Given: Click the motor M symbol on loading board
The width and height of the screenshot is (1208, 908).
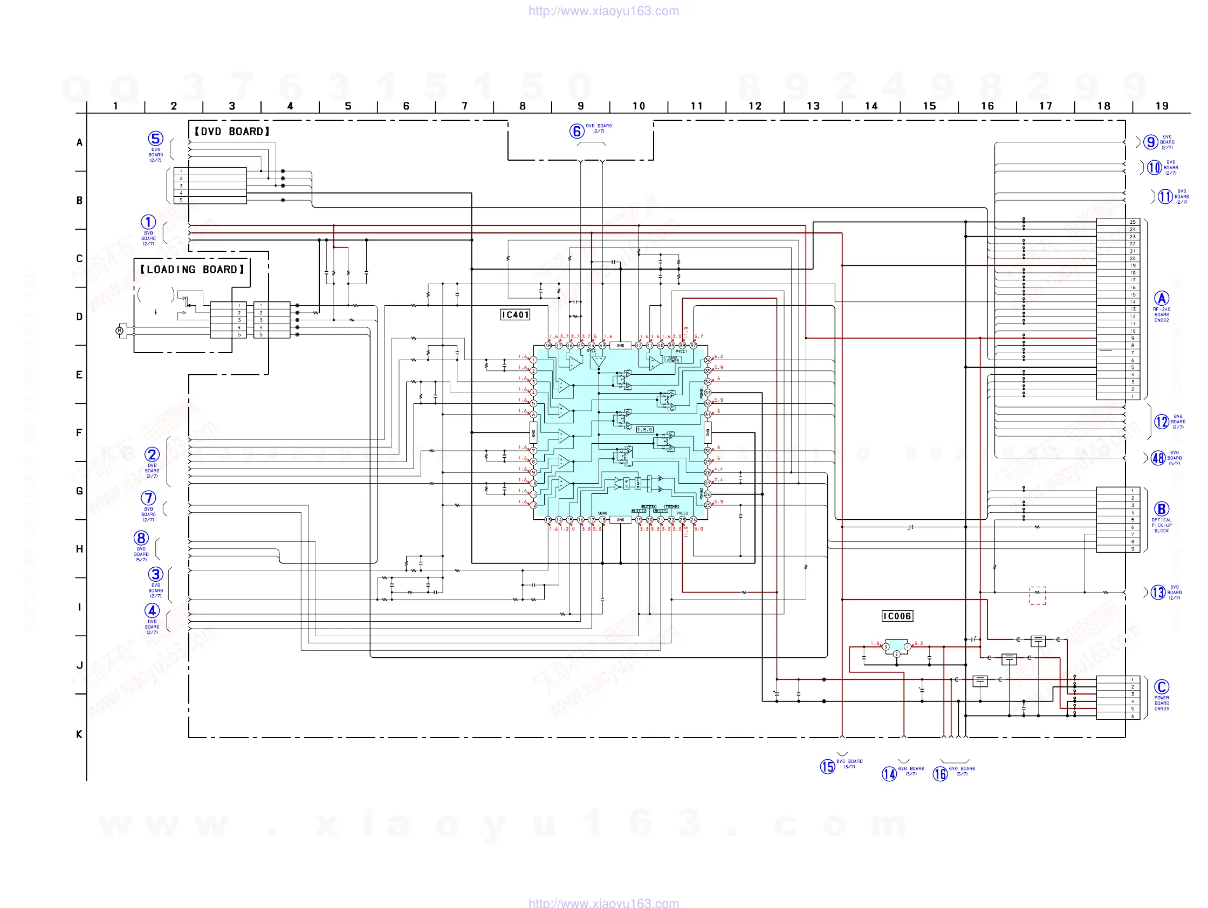Looking at the screenshot, I should (120, 331).
